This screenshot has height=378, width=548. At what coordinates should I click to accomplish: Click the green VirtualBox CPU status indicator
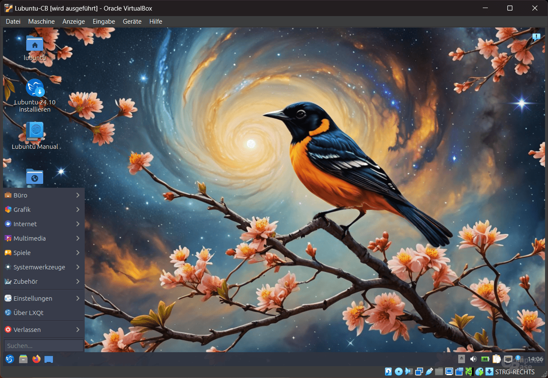[x=469, y=372]
